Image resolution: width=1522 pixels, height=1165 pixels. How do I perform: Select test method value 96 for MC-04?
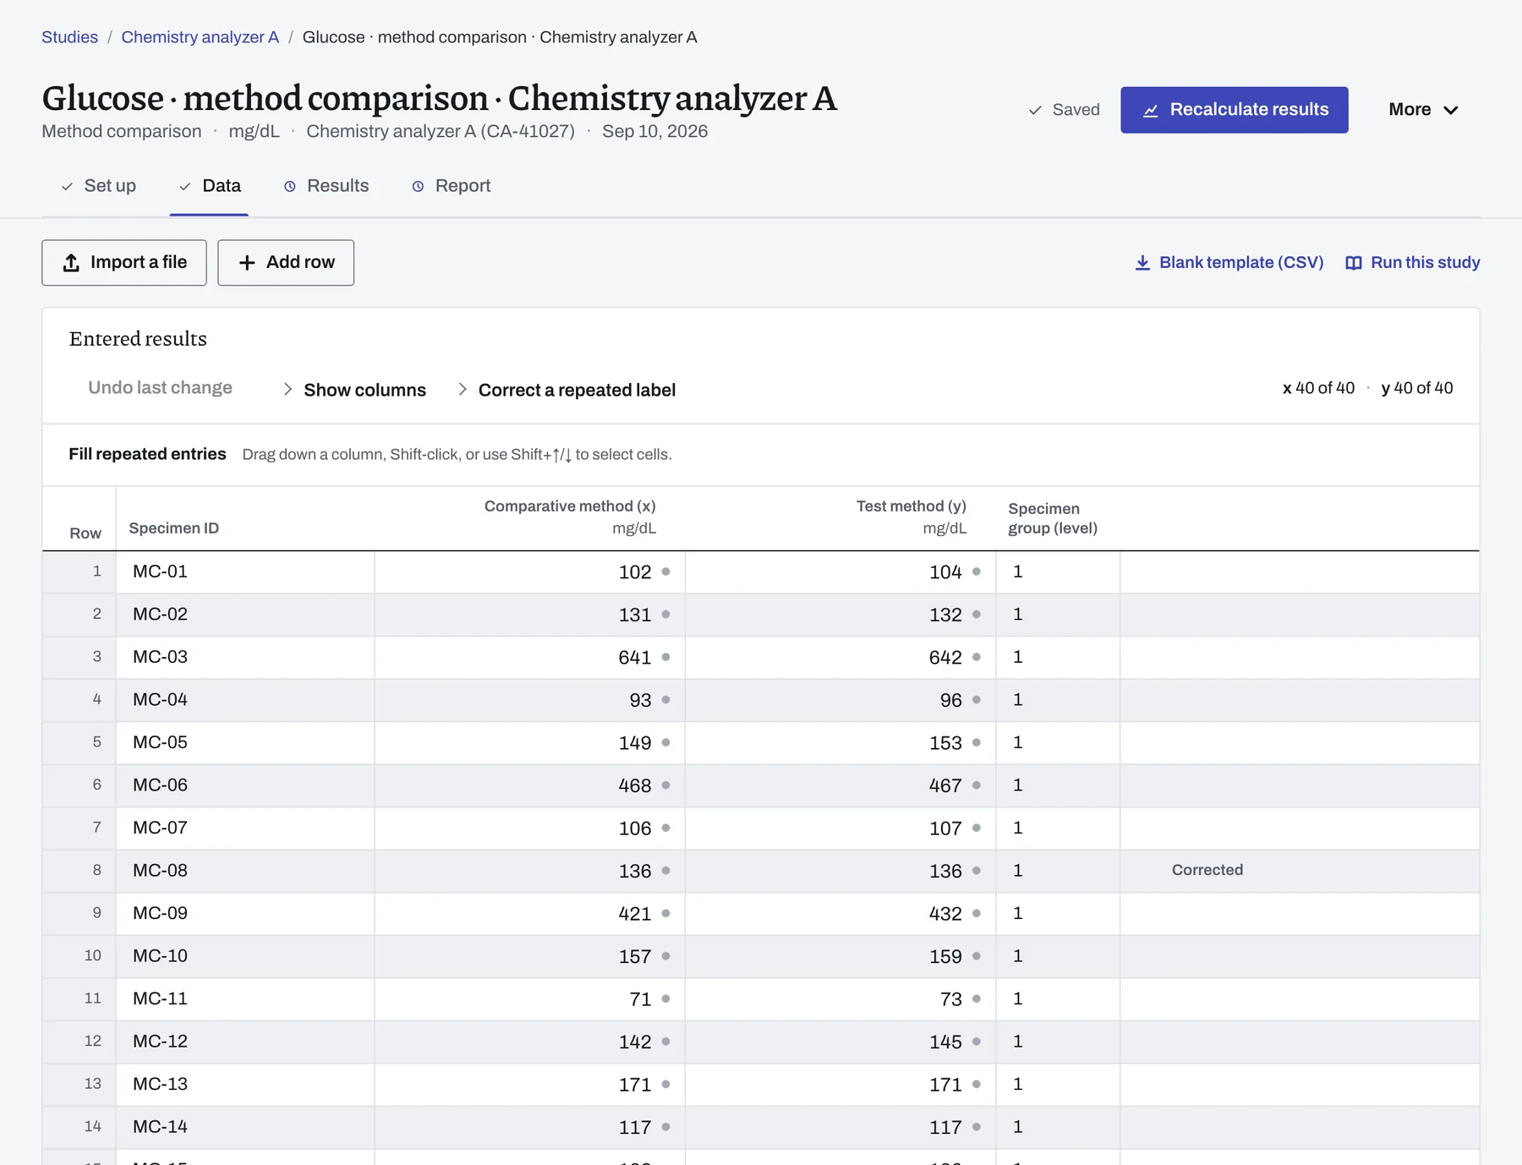point(840,700)
